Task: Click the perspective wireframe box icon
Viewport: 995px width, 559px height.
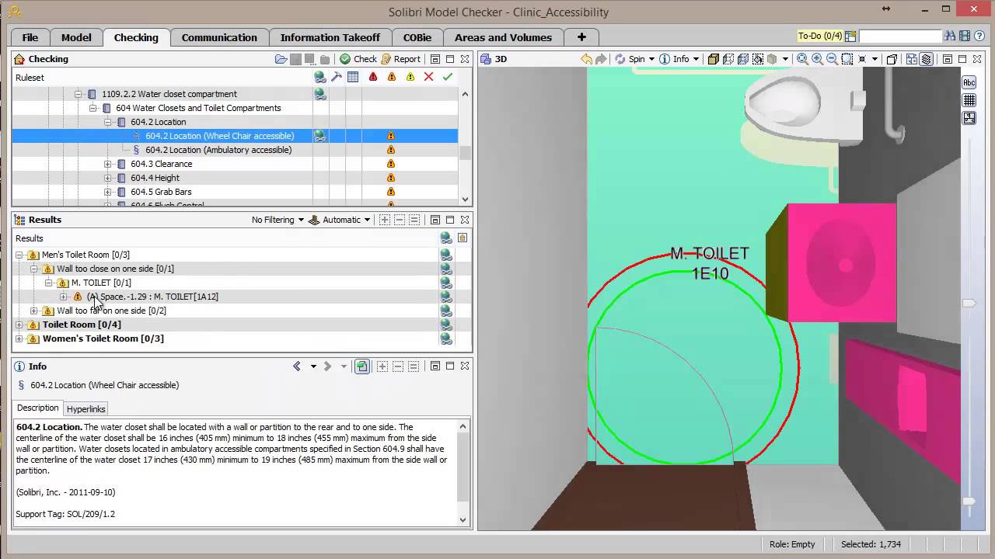Action: (892, 59)
